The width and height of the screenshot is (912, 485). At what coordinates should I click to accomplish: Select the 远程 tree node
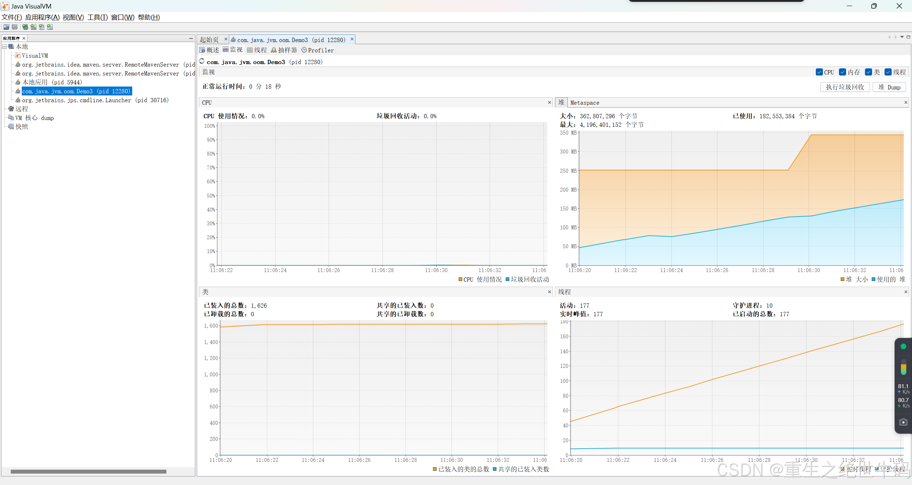21,109
